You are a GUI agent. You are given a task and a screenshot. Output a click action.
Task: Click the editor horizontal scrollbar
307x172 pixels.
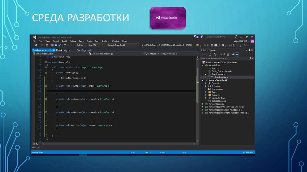point(118,144)
